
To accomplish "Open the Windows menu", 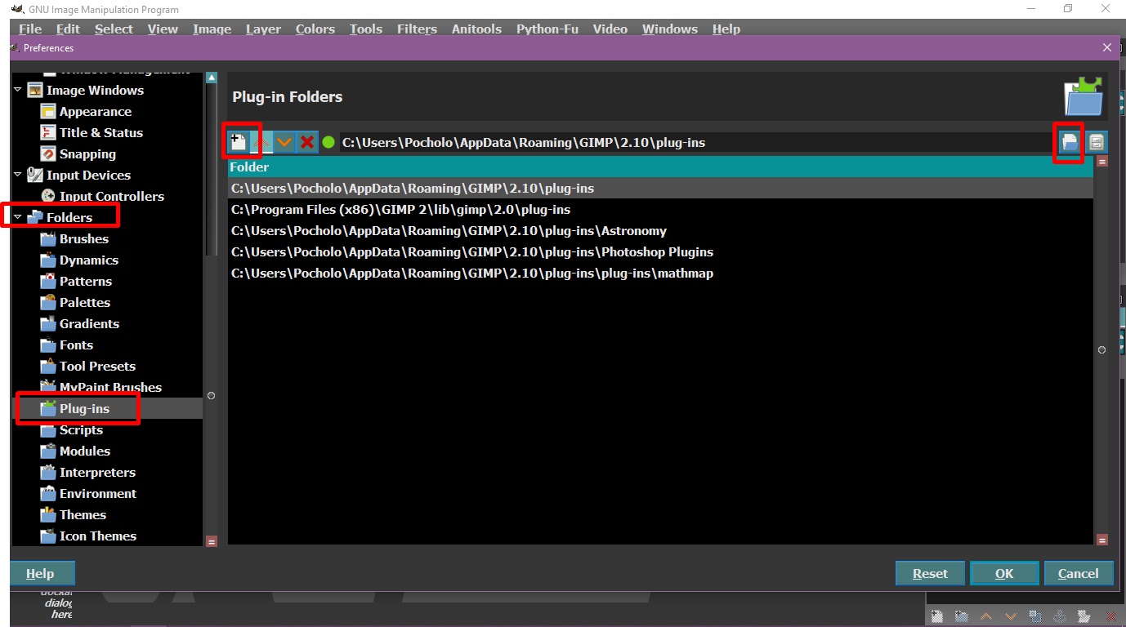I will pyautogui.click(x=669, y=29).
